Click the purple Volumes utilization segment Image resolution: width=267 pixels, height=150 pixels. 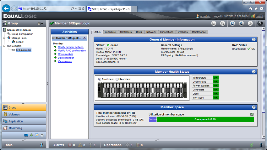[x=153, y=119]
